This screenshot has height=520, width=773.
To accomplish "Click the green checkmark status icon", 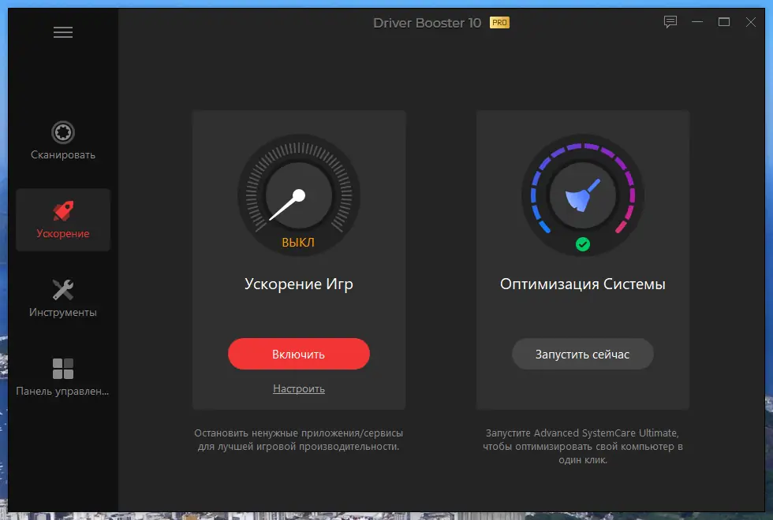I will coord(583,244).
